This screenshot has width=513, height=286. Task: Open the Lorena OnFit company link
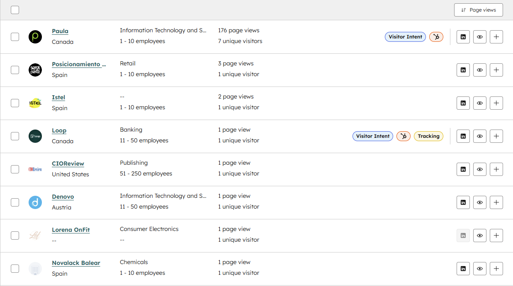[71, 230]
